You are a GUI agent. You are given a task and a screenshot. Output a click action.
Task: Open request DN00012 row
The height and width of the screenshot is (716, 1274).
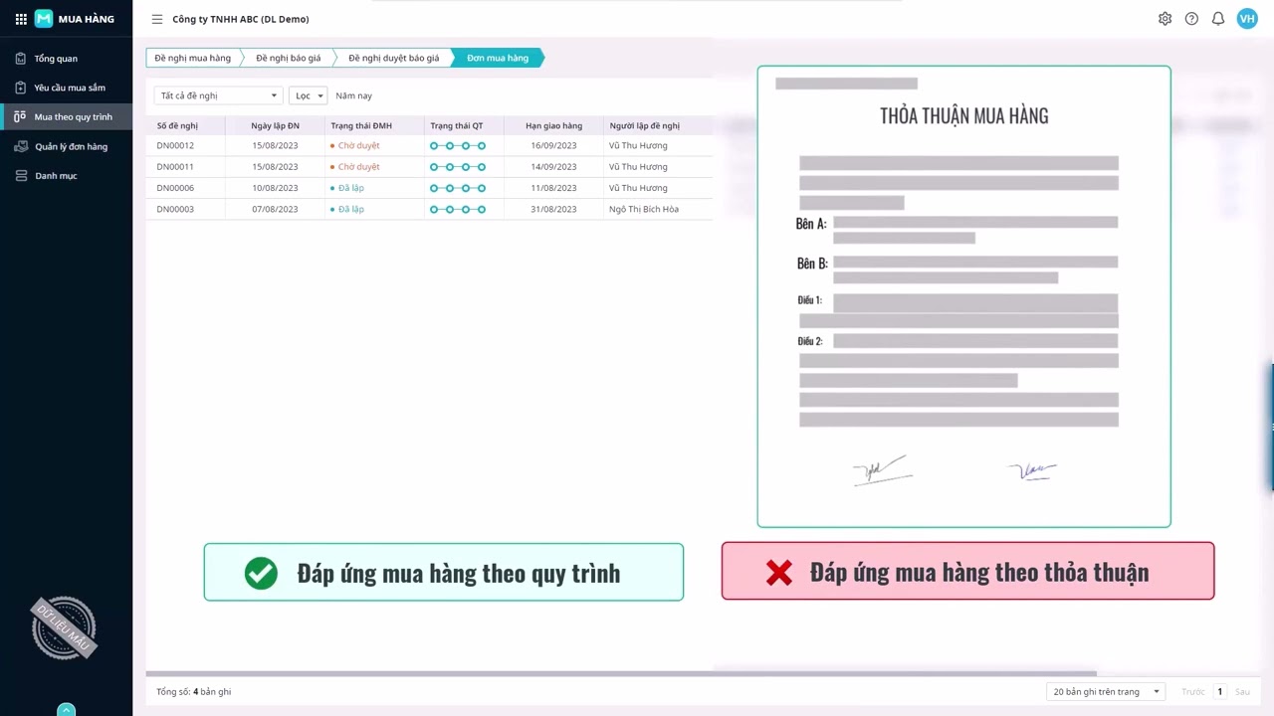429,146
